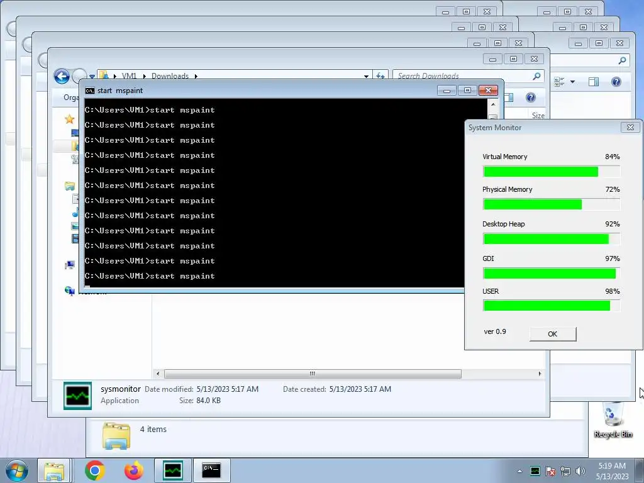Click the VM1 breadcrumb in address bar
This screenshot has width=644, height=483.
pyautogui.click(x=129, y=76)
